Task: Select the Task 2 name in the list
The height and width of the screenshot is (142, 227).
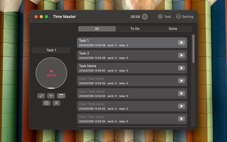Action: [x=84, y=53]
